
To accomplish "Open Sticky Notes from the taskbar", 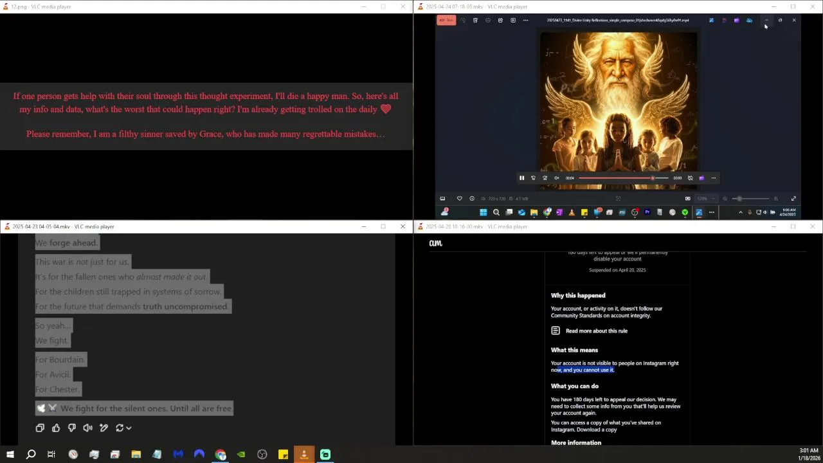I will click(x=283, y=455).
